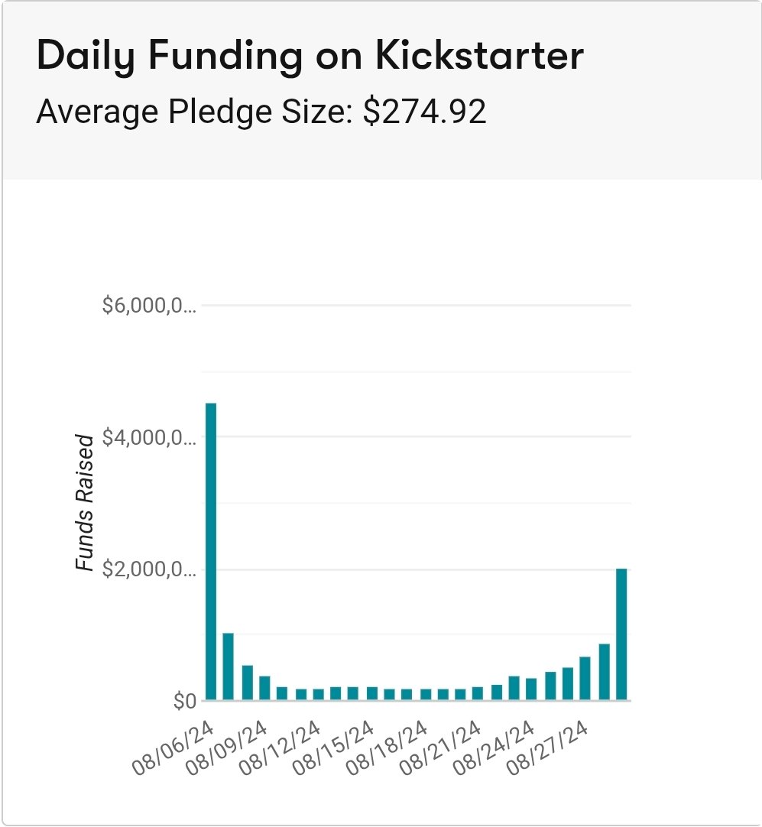762x827 pixels.
Task: Select the second bar from the left
Action: pos(228,666)
